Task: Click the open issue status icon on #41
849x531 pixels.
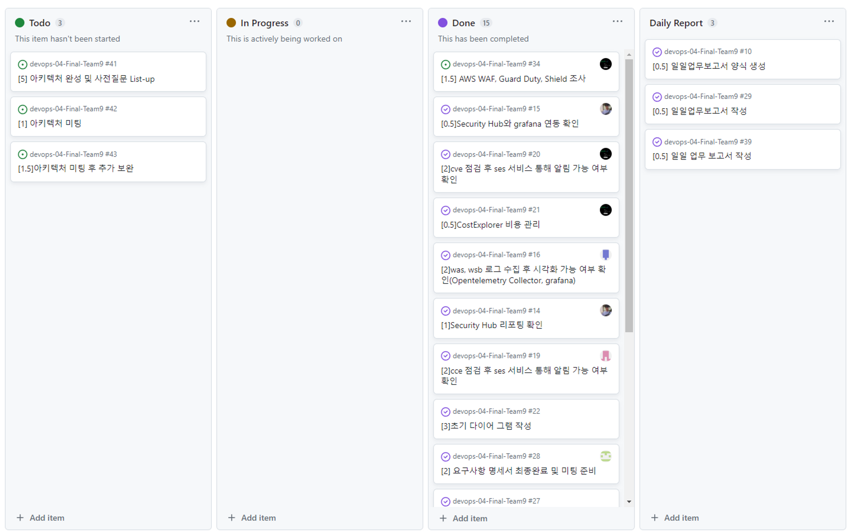Action: click(22, 65)
